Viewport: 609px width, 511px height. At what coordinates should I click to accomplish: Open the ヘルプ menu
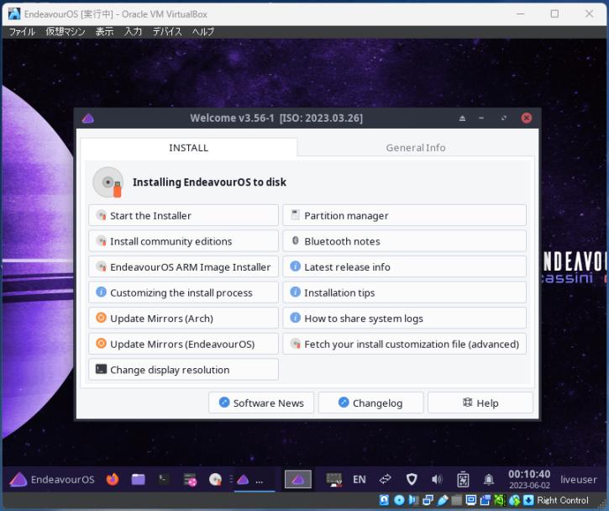[x=202, y=31]
